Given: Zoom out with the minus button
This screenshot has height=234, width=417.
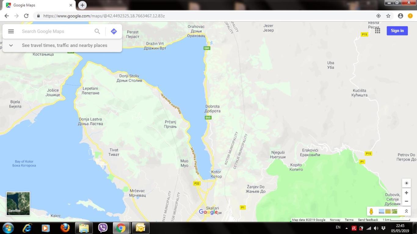Looking at the screenshot, I should 406,201.
